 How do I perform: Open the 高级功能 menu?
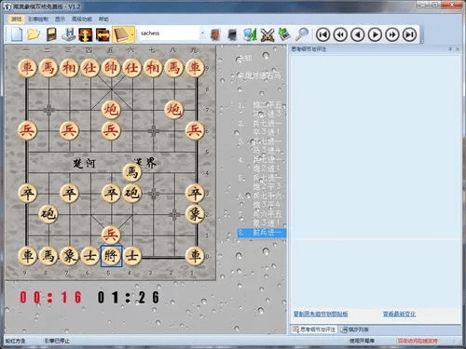tap(82, 19)
